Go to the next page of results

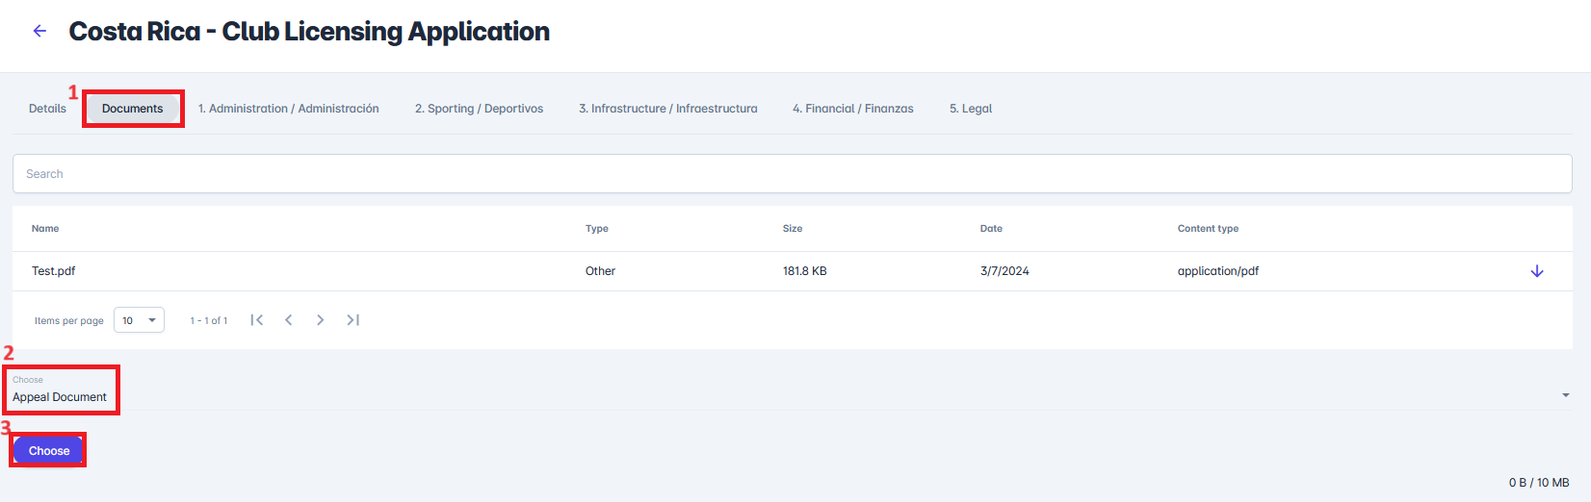321,320
